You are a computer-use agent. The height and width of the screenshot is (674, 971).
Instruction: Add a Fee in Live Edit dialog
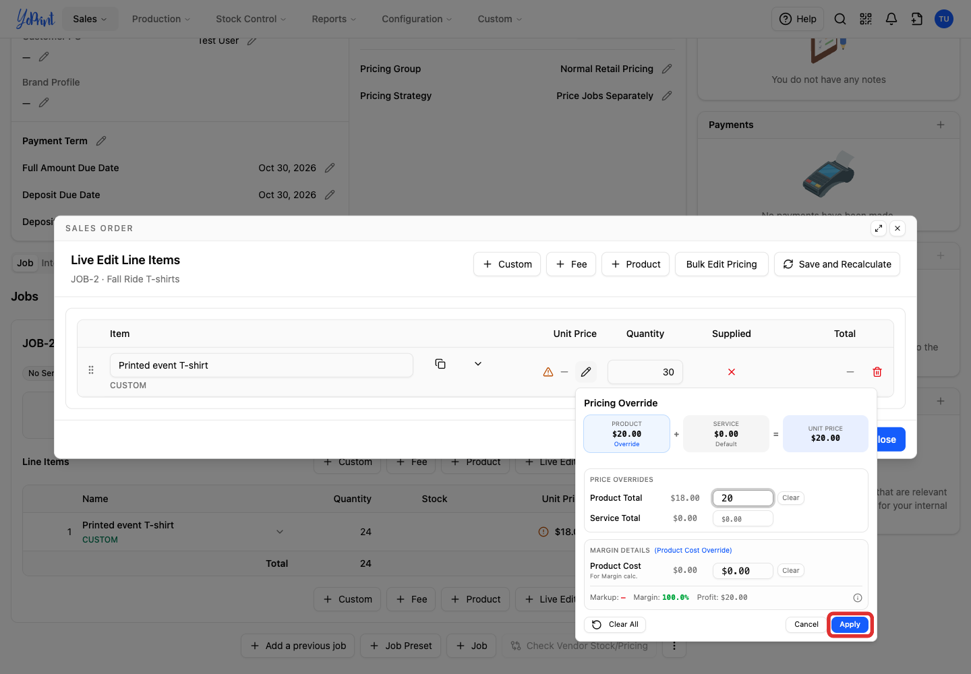click(x=571, y=264)
